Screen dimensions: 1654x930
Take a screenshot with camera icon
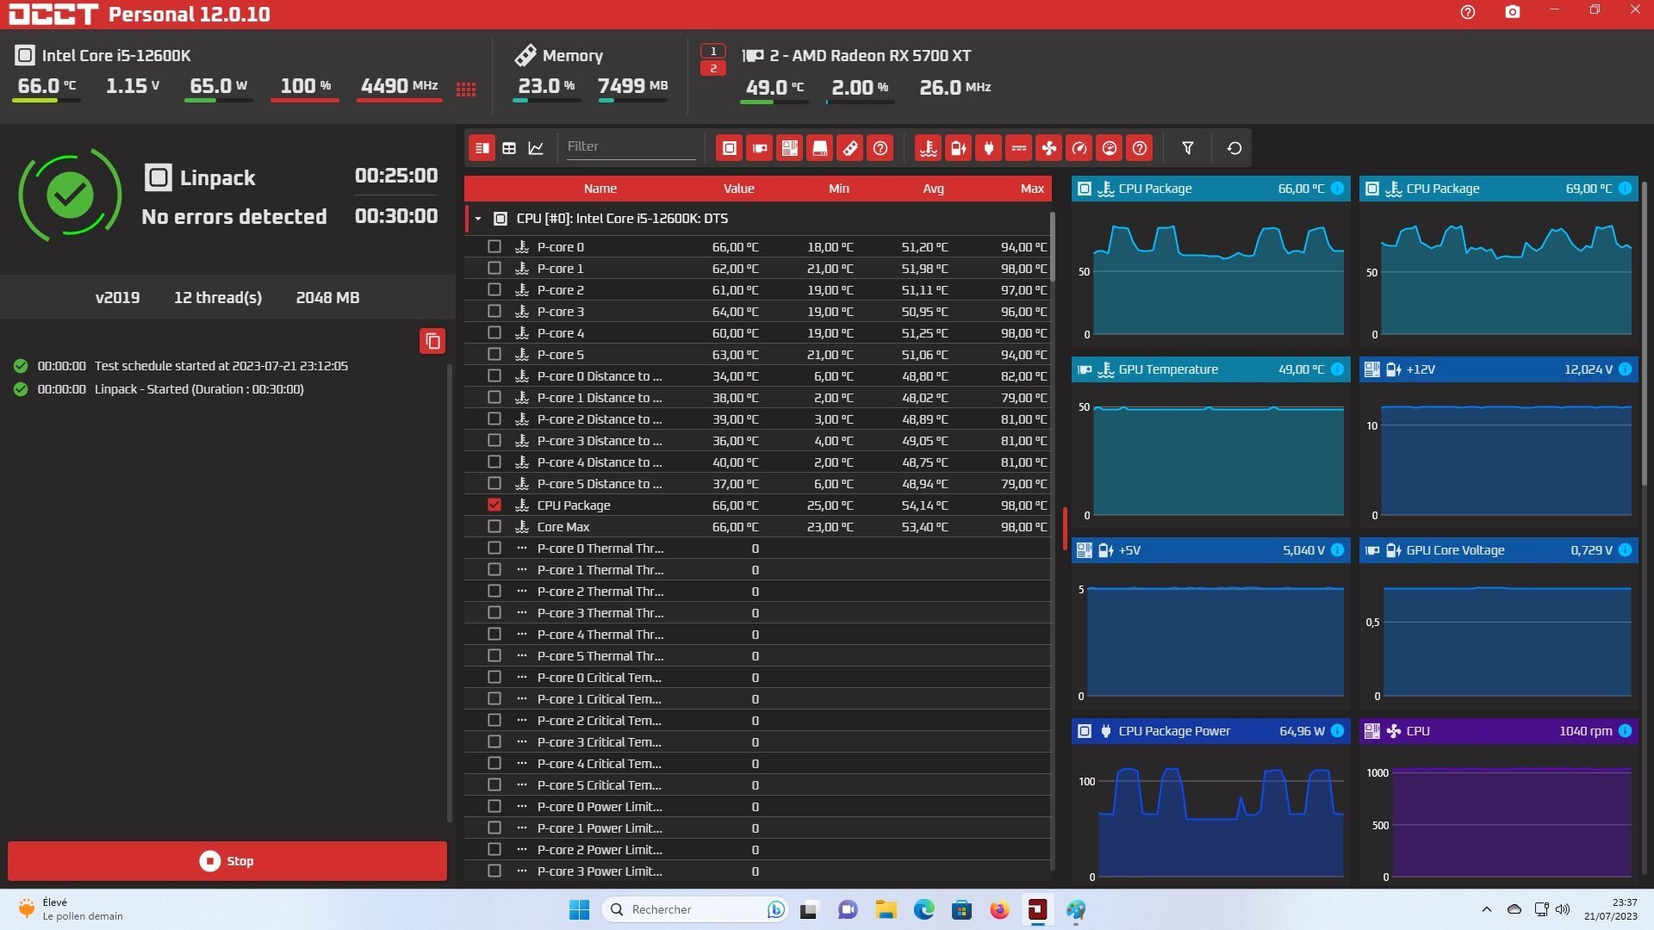[x=1512, y=12]
